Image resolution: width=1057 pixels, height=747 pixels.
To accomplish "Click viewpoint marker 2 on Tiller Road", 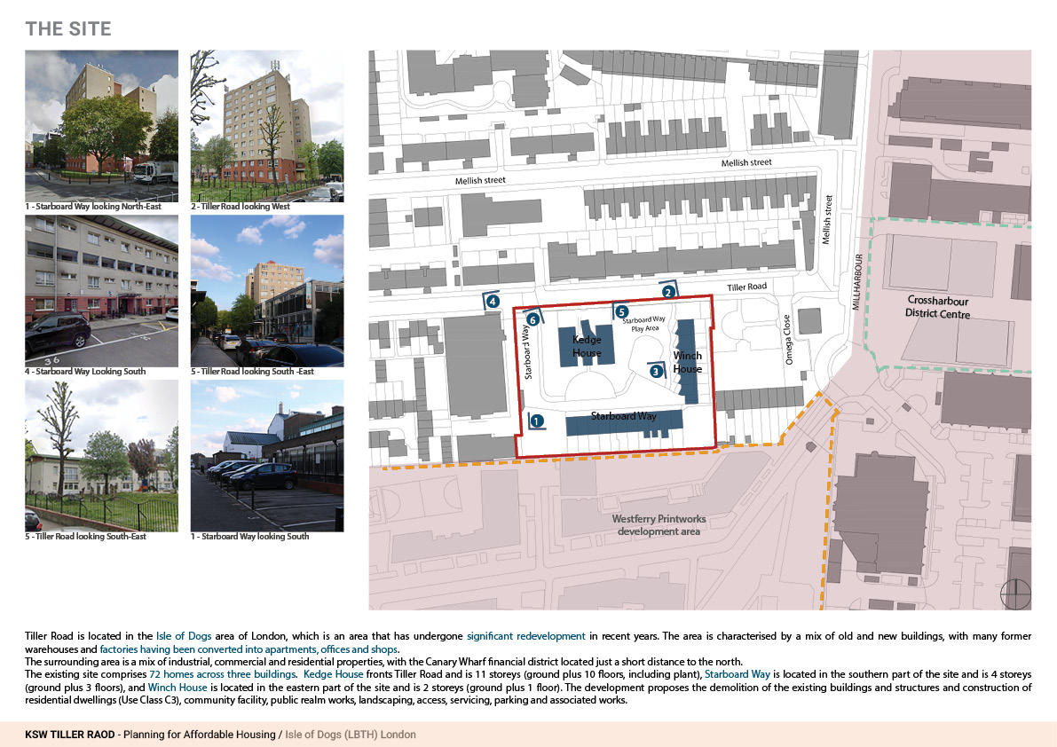I will tap(668, 291).
